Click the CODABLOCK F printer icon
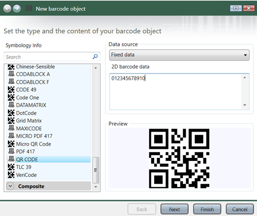This screenshot has height=216, width=257. [x=11, y=82]
